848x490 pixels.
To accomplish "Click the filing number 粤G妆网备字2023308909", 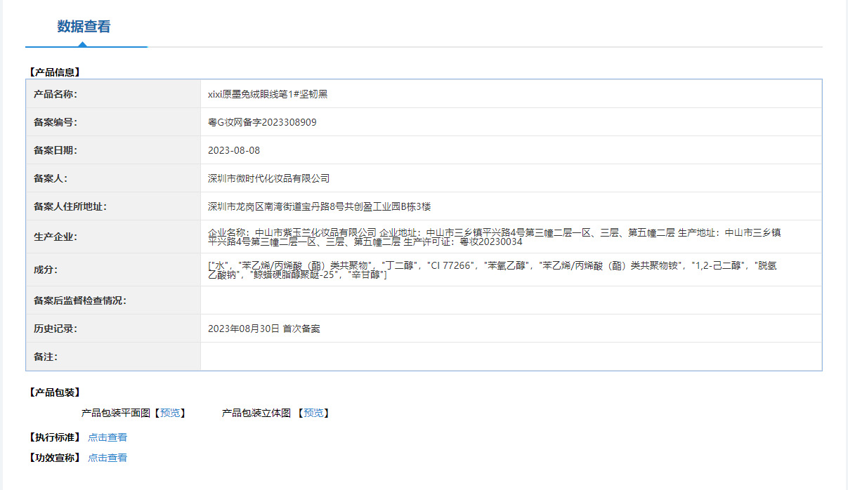I will coord(262,122).
